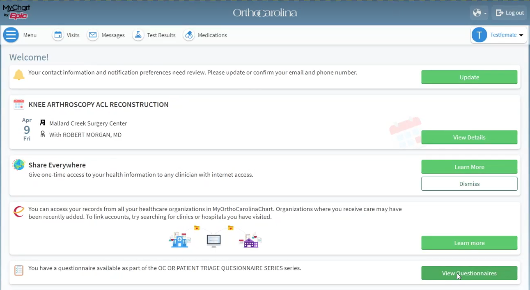Click the Testfemale username text
Viewport: 530px width, 290px height.
503,35
